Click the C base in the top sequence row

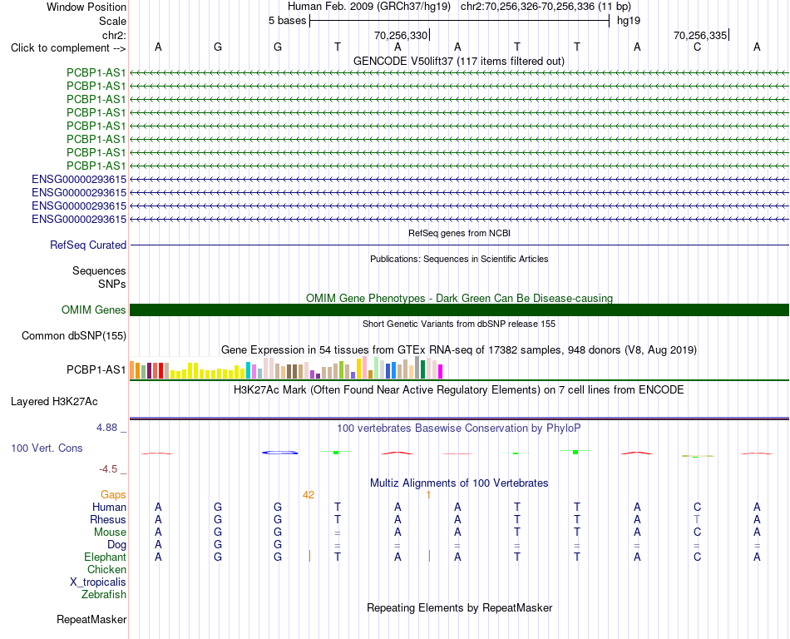(698, 47)
